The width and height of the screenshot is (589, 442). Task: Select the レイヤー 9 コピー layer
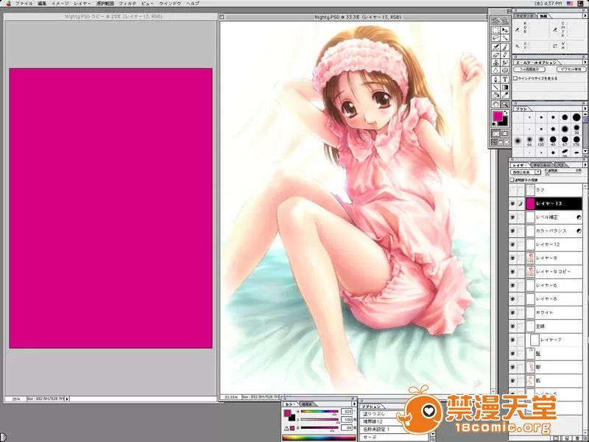point(549,271)
